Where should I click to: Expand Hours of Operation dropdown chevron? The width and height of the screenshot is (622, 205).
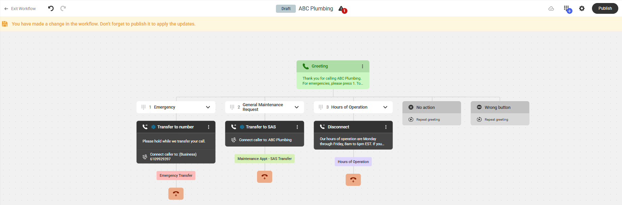pyautogui.click(x=385, y=107)
